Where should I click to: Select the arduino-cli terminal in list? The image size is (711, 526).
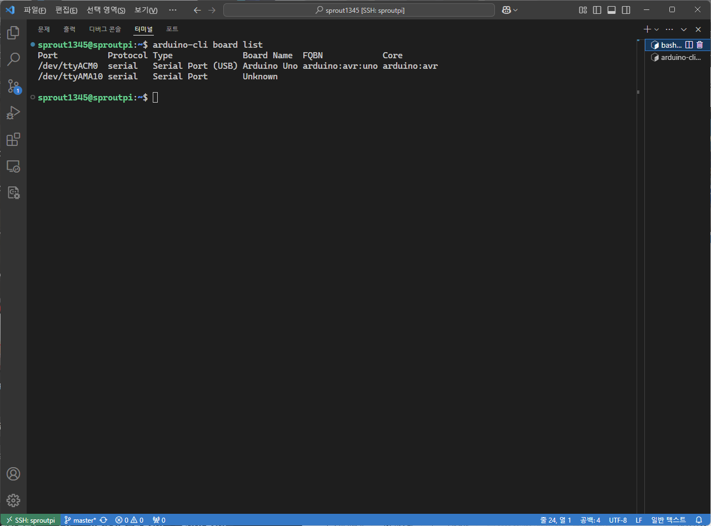[678, 57]
